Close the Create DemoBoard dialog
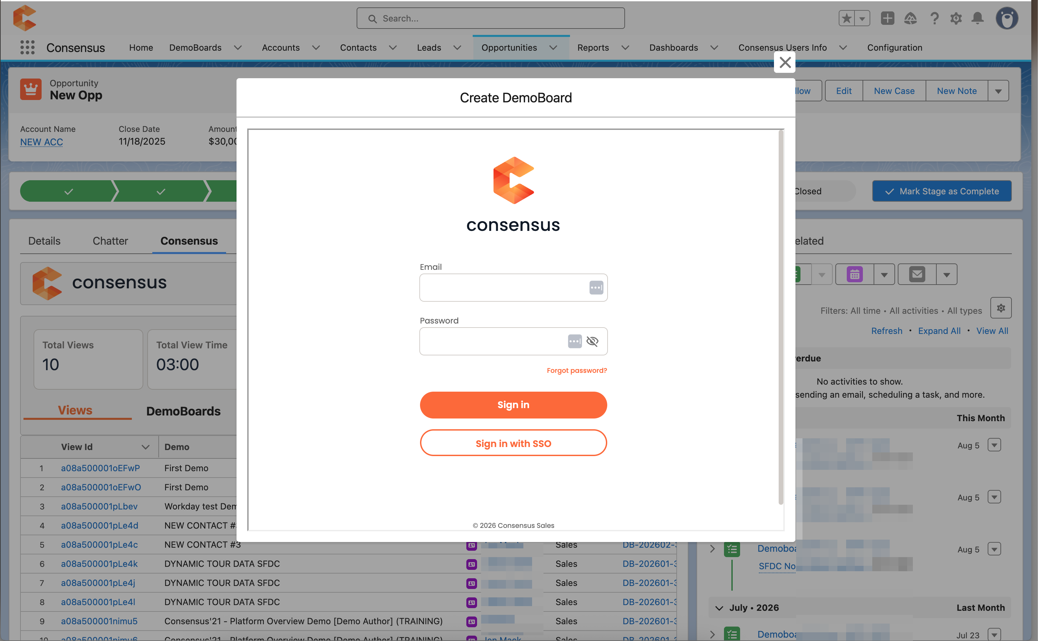The height and width of the screenshot is (641, 1038). 785,62
